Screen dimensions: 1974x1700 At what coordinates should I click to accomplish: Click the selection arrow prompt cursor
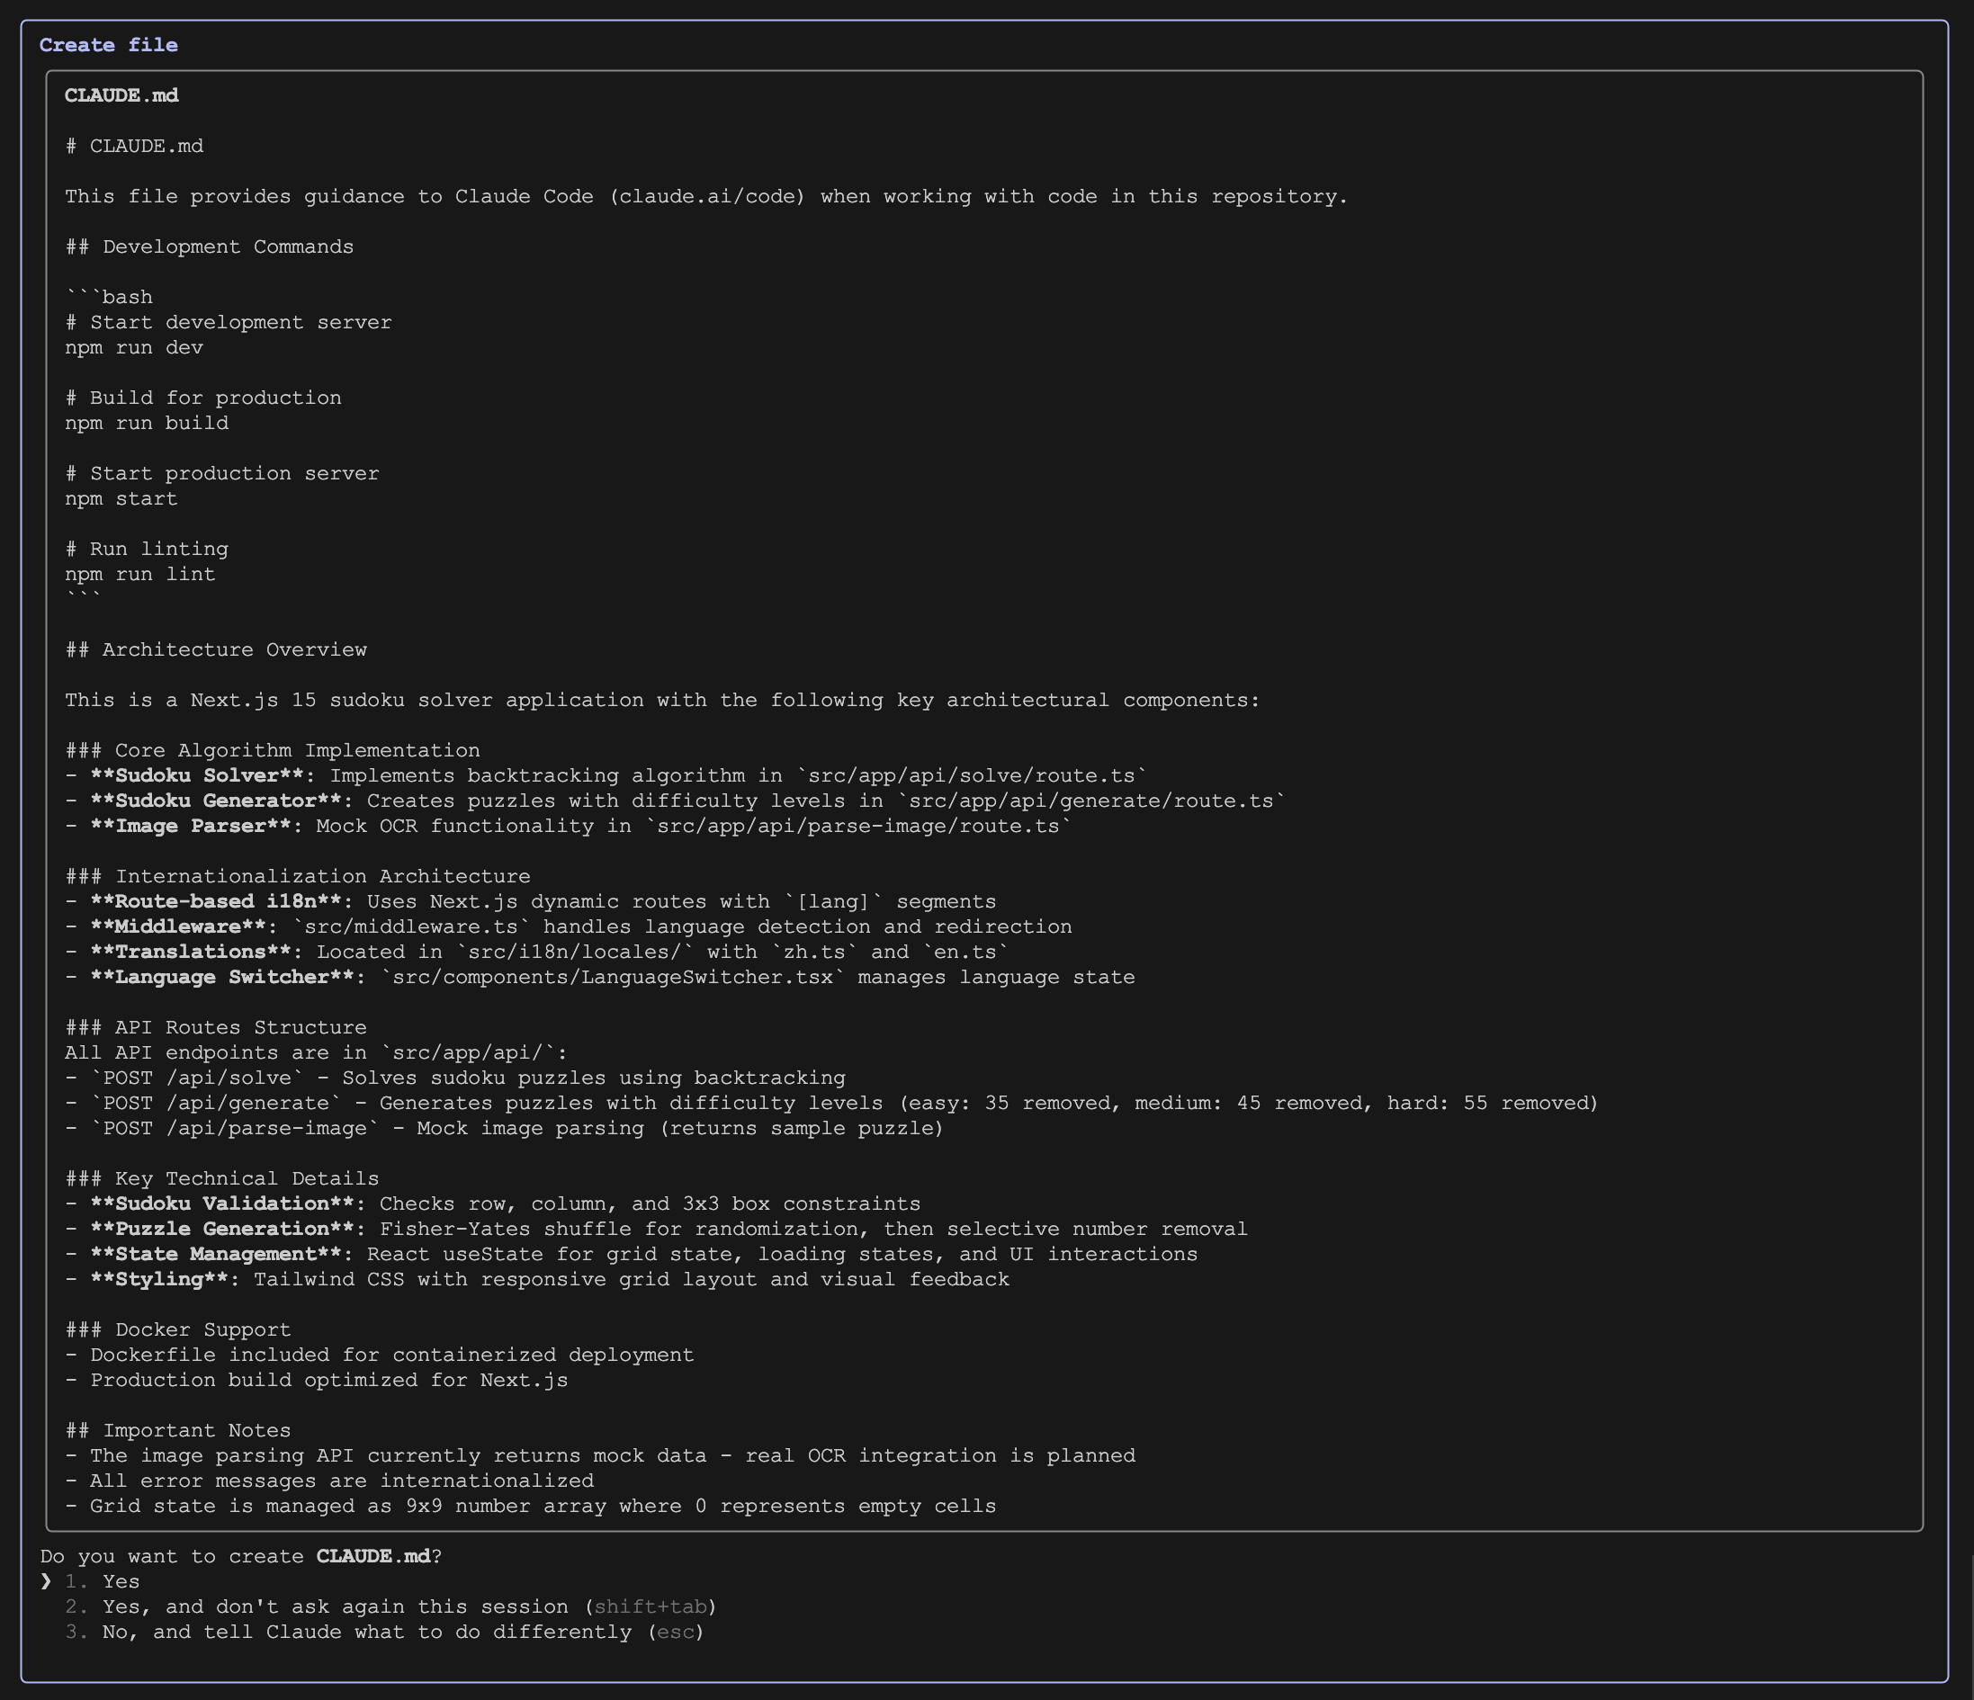pos(46,1581)
